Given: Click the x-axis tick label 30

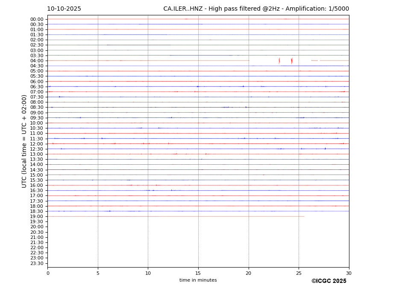Looking at the screenshot, I should pos(349,273).
